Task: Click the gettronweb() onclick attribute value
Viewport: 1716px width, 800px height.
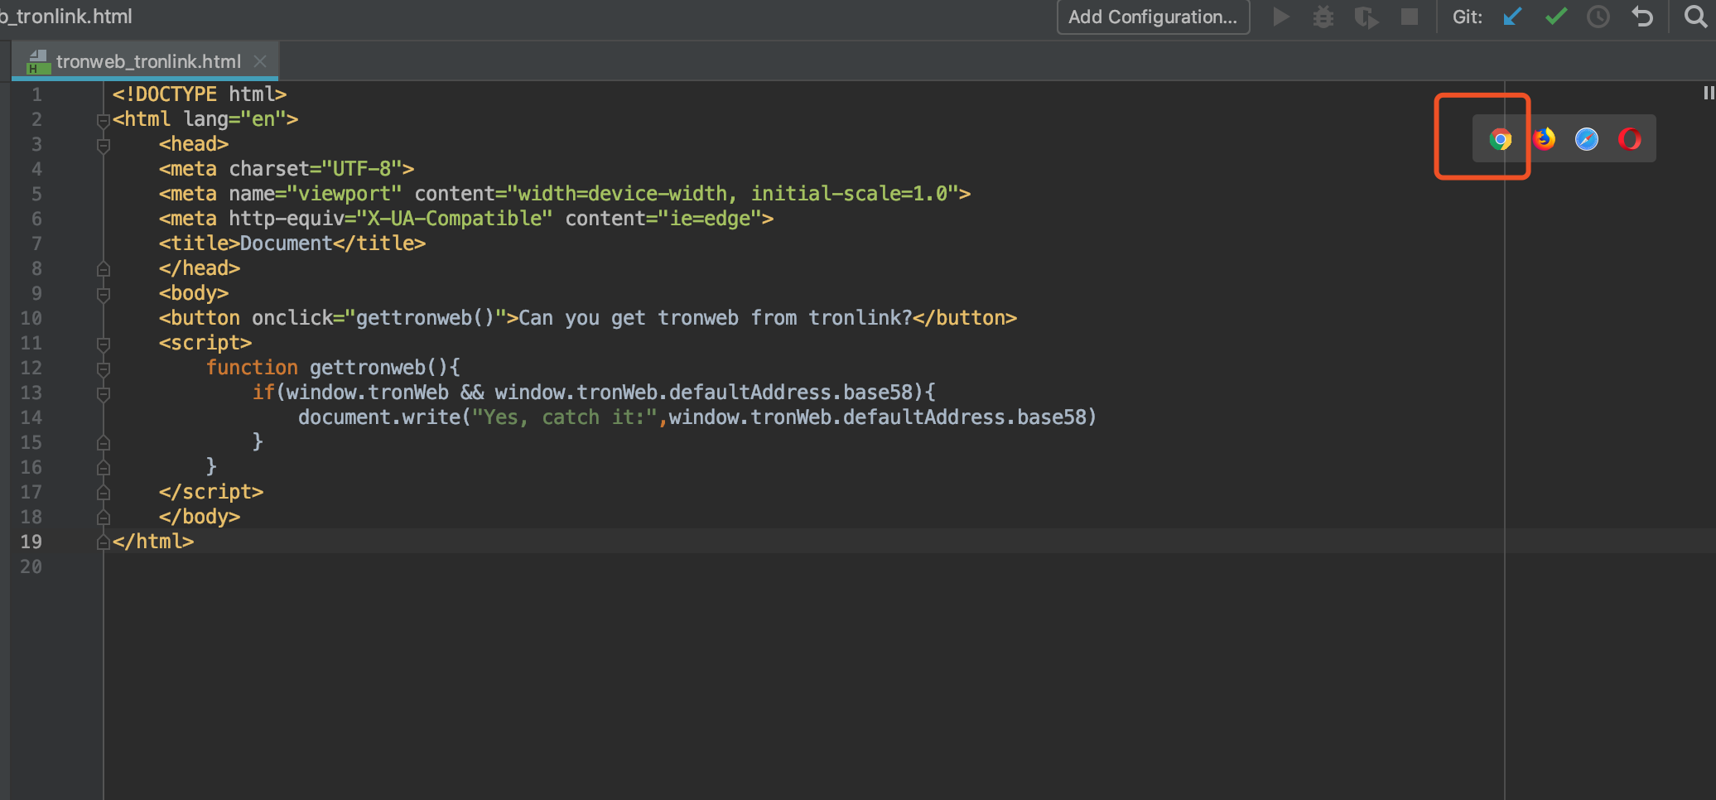Action: (x=425, y=318)
